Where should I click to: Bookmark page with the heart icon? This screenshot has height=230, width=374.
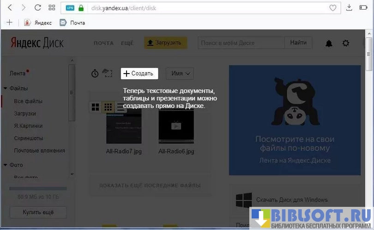332,8
